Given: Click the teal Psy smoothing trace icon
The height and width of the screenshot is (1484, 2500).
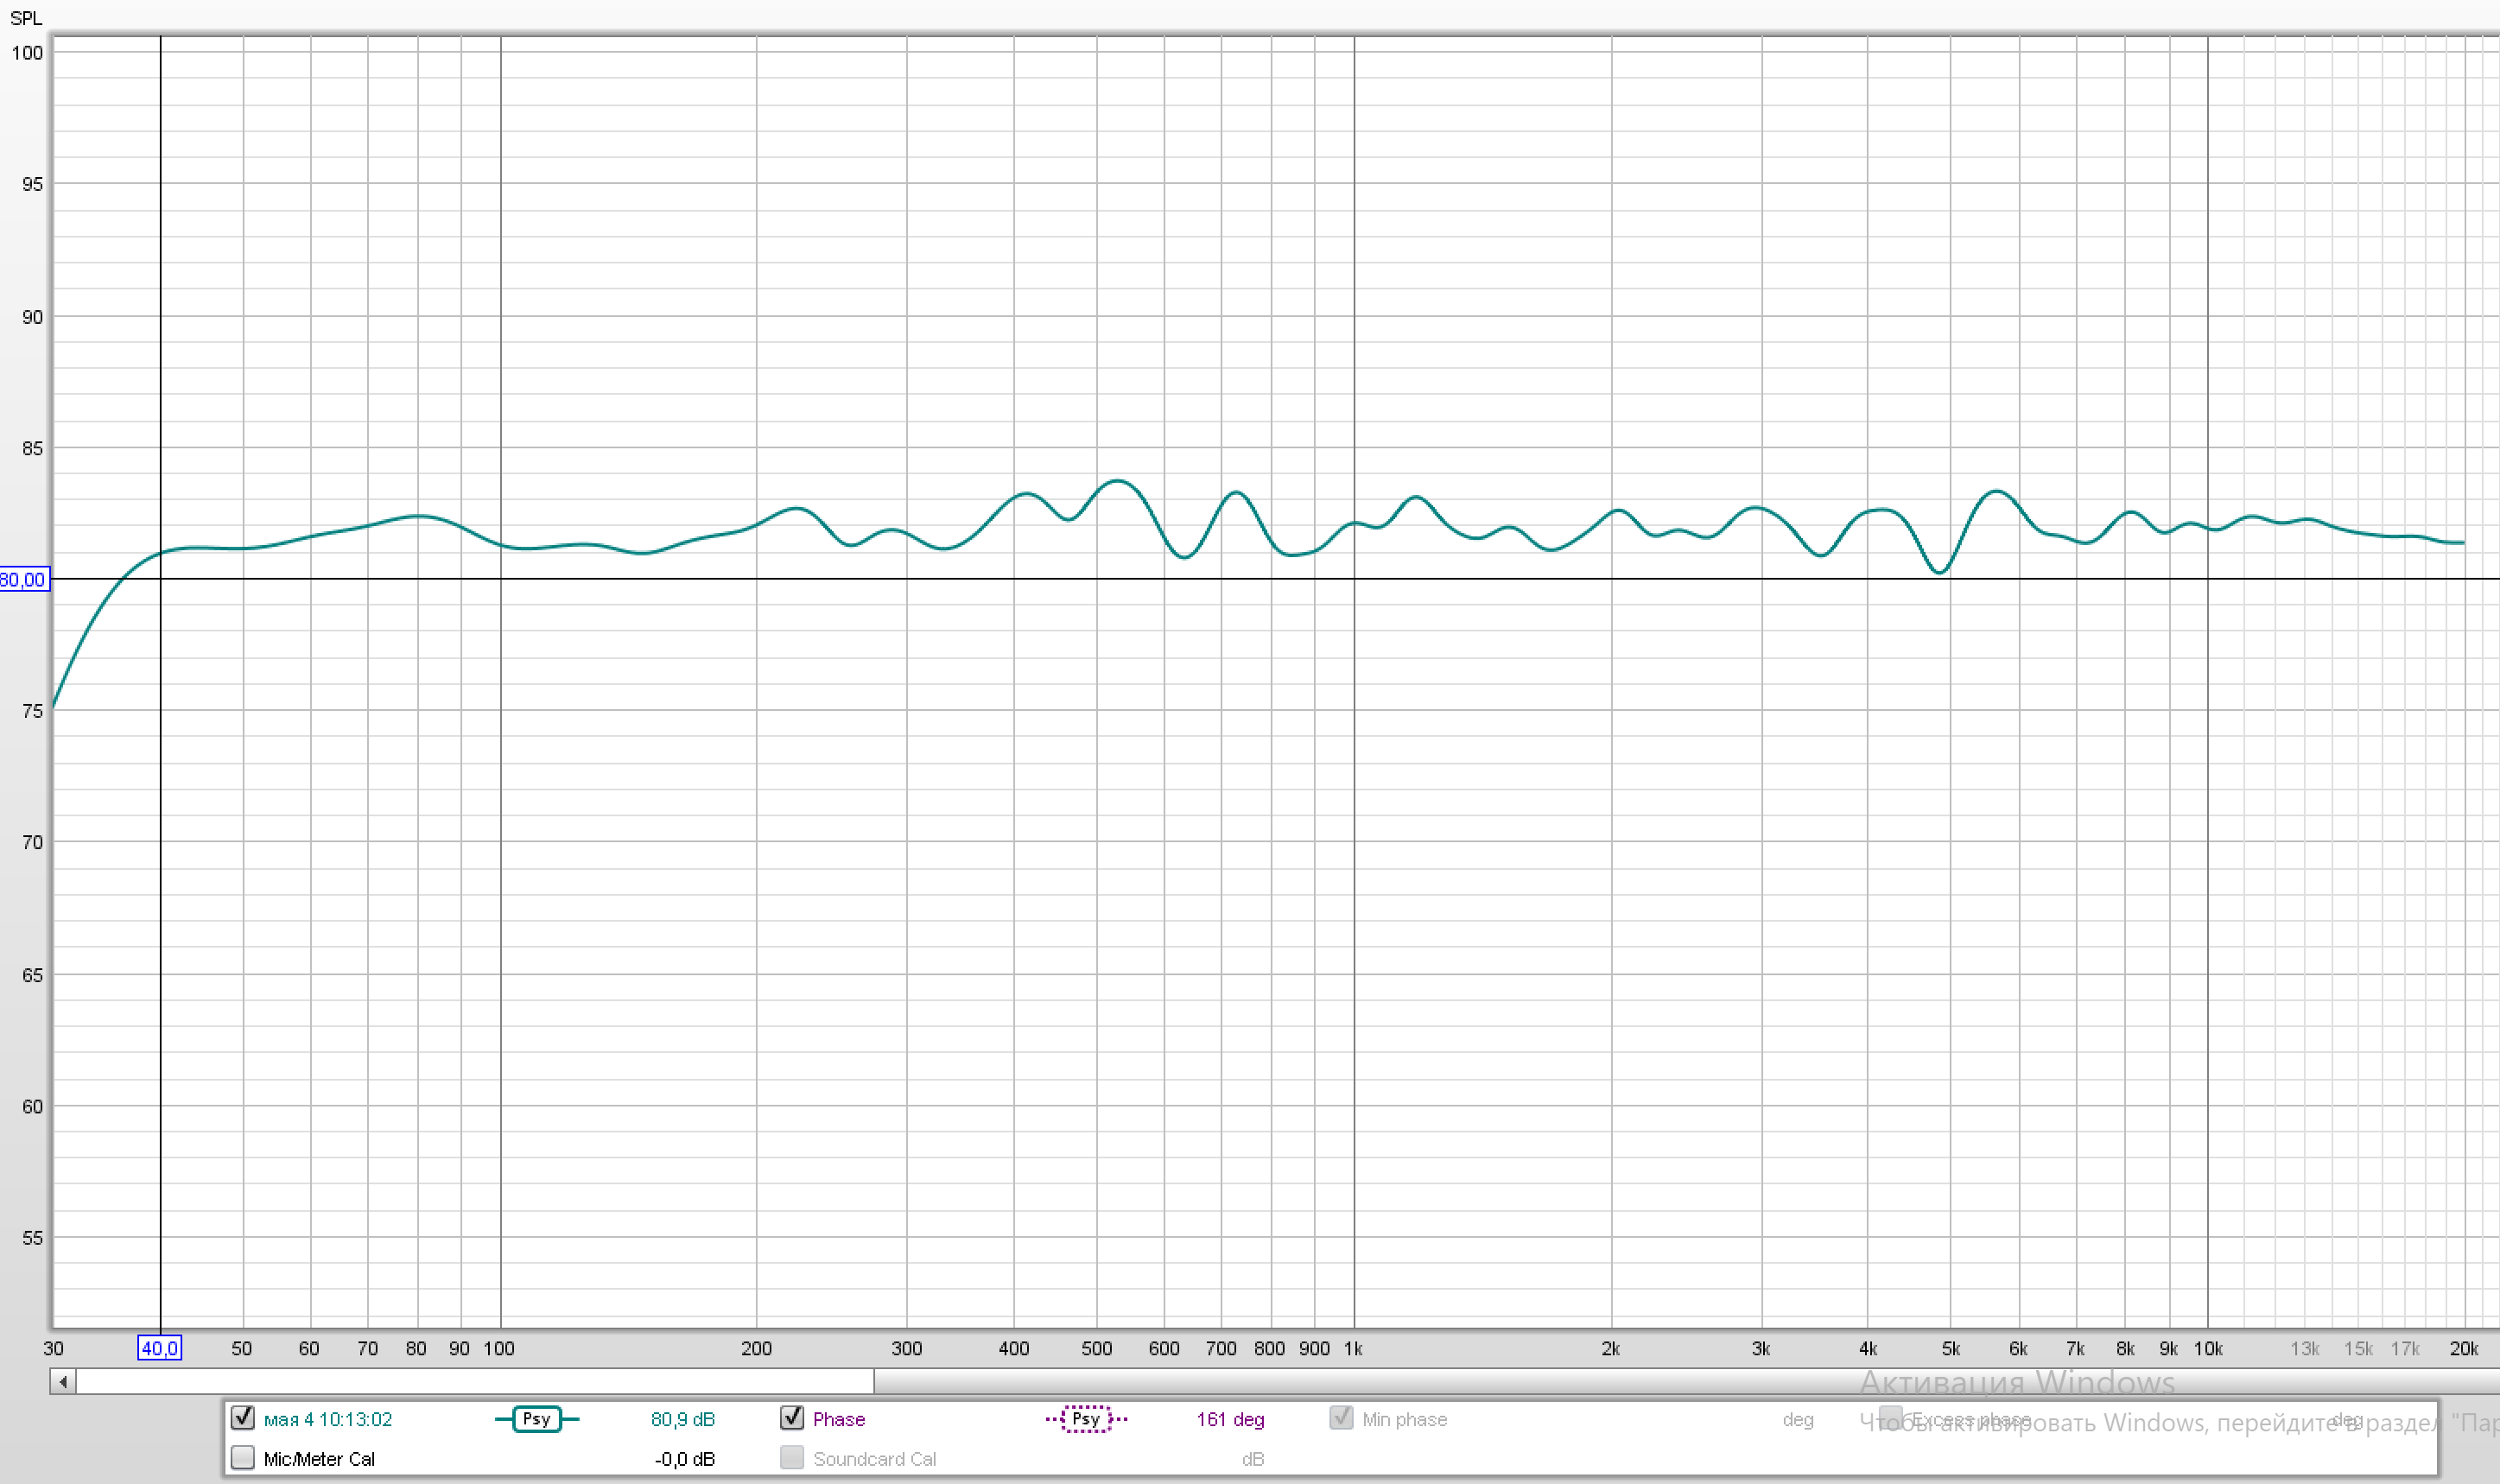Looking at the screenshot, I should pos(537,1419).
